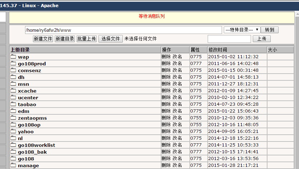The height and width of the screenshot is (169, 299).
Task: Click the folder icon for taobao
Action: [x=13, y=104]
